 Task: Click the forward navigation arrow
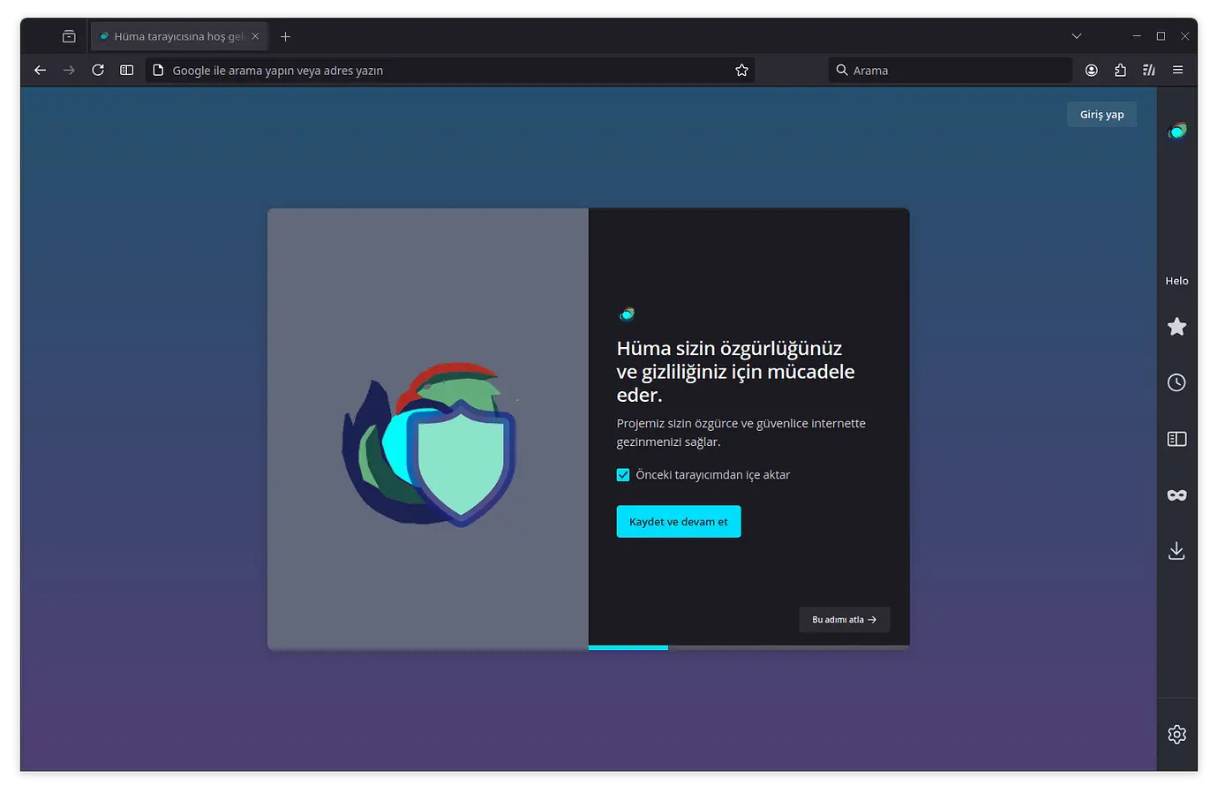[x=69, y=71]
